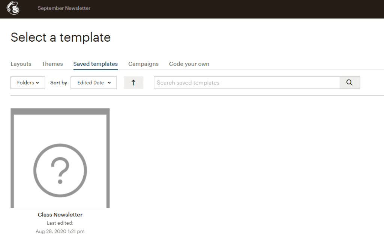Image resolution: width=384 pixels, height=239 pixels.
Task: Click the Sort by label
Action: (x=58, y=83)
